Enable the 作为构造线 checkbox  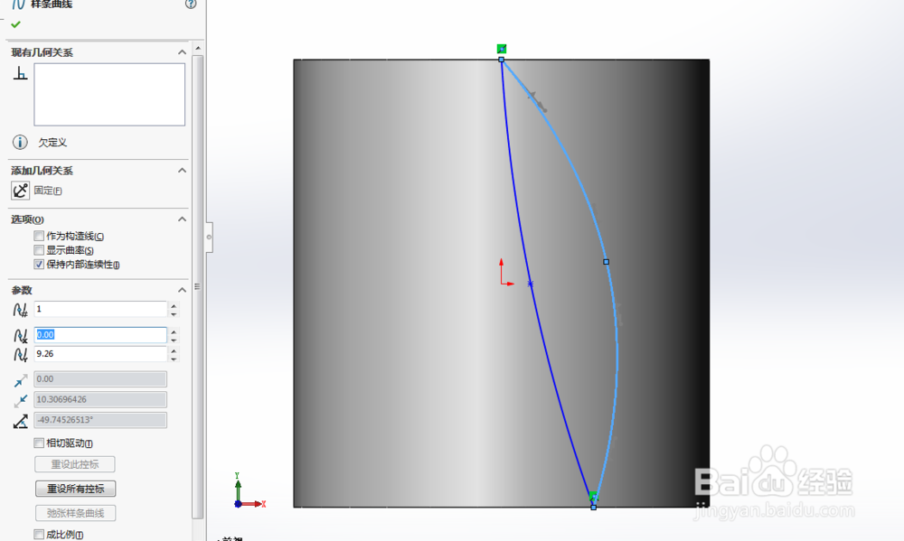pos(39,236)
